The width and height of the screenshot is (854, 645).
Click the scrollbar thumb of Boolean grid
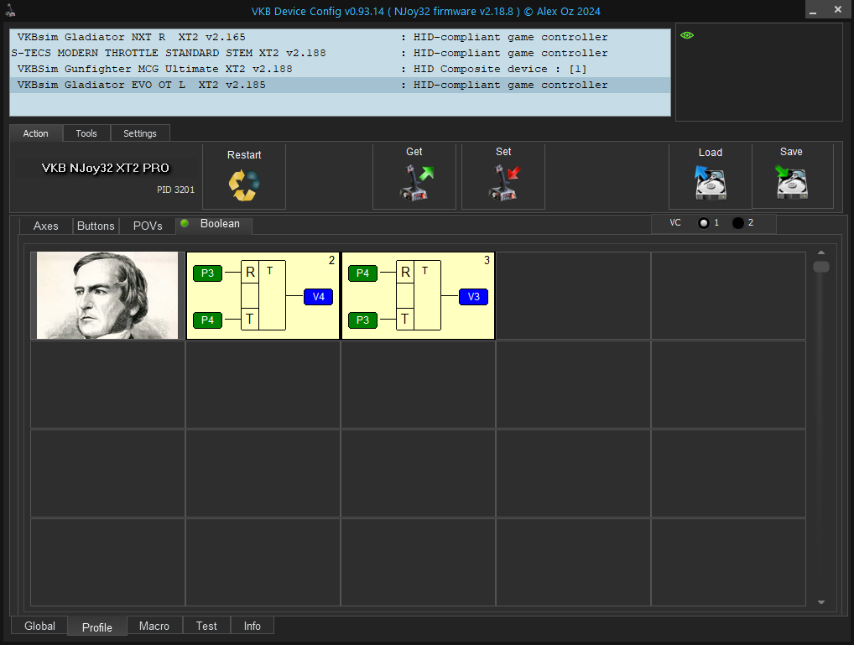pos(821,267)
